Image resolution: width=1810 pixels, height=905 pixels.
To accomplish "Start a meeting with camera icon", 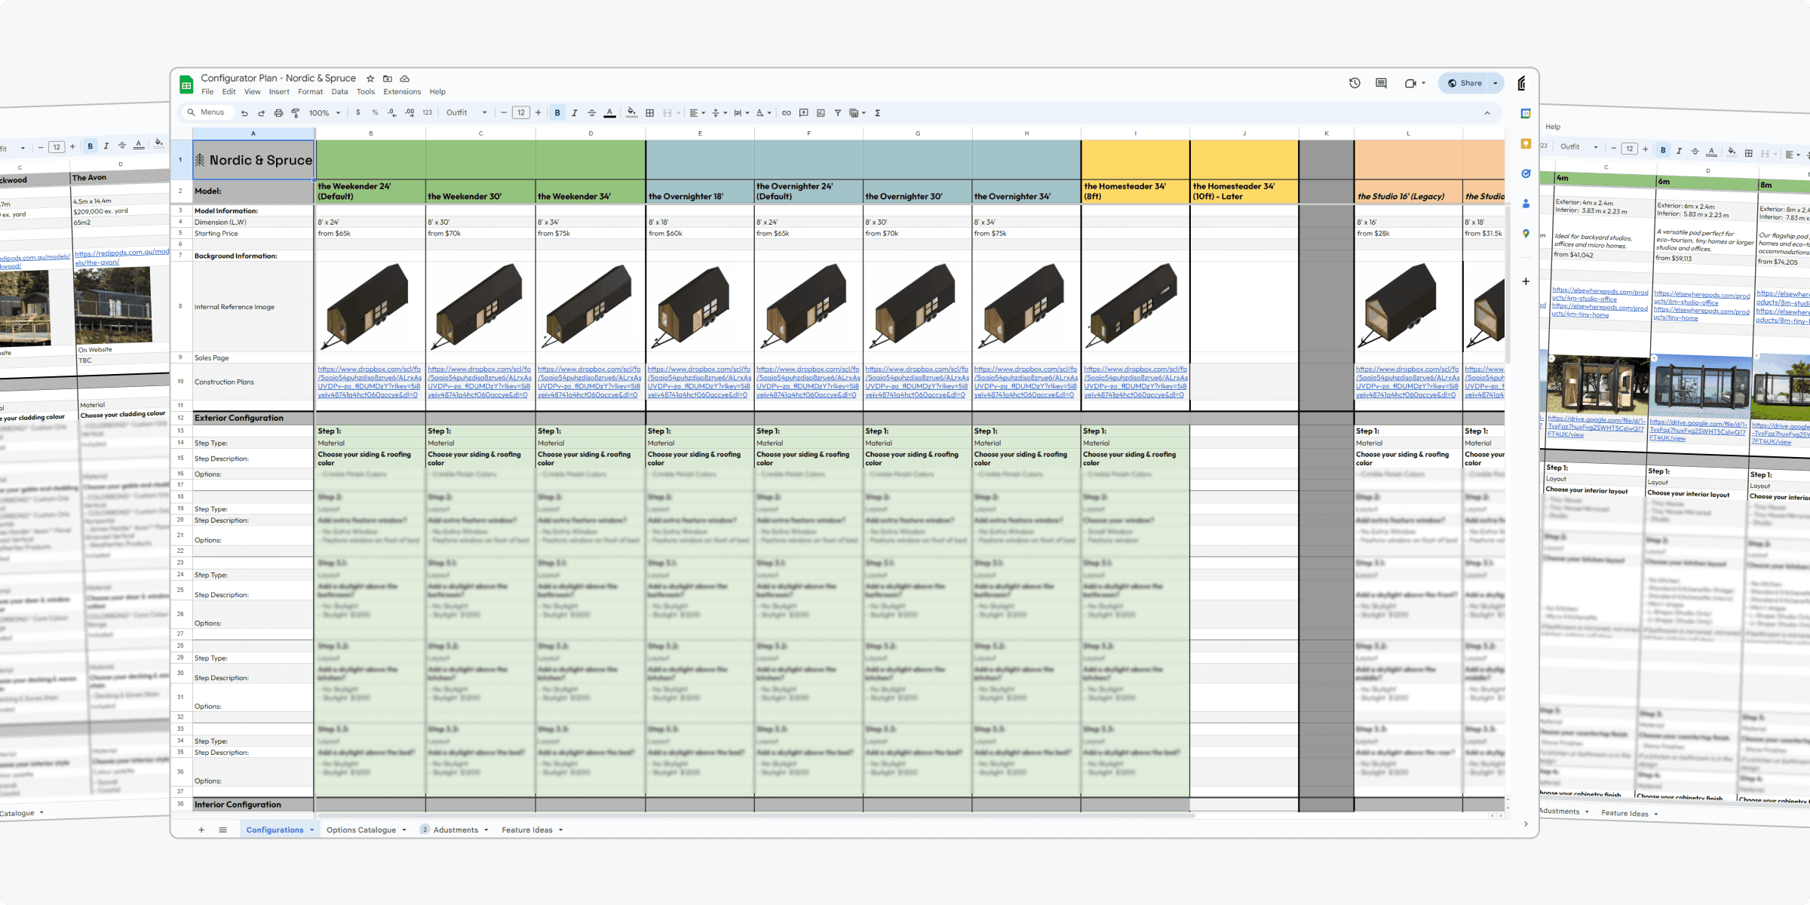I will 1410,83.
